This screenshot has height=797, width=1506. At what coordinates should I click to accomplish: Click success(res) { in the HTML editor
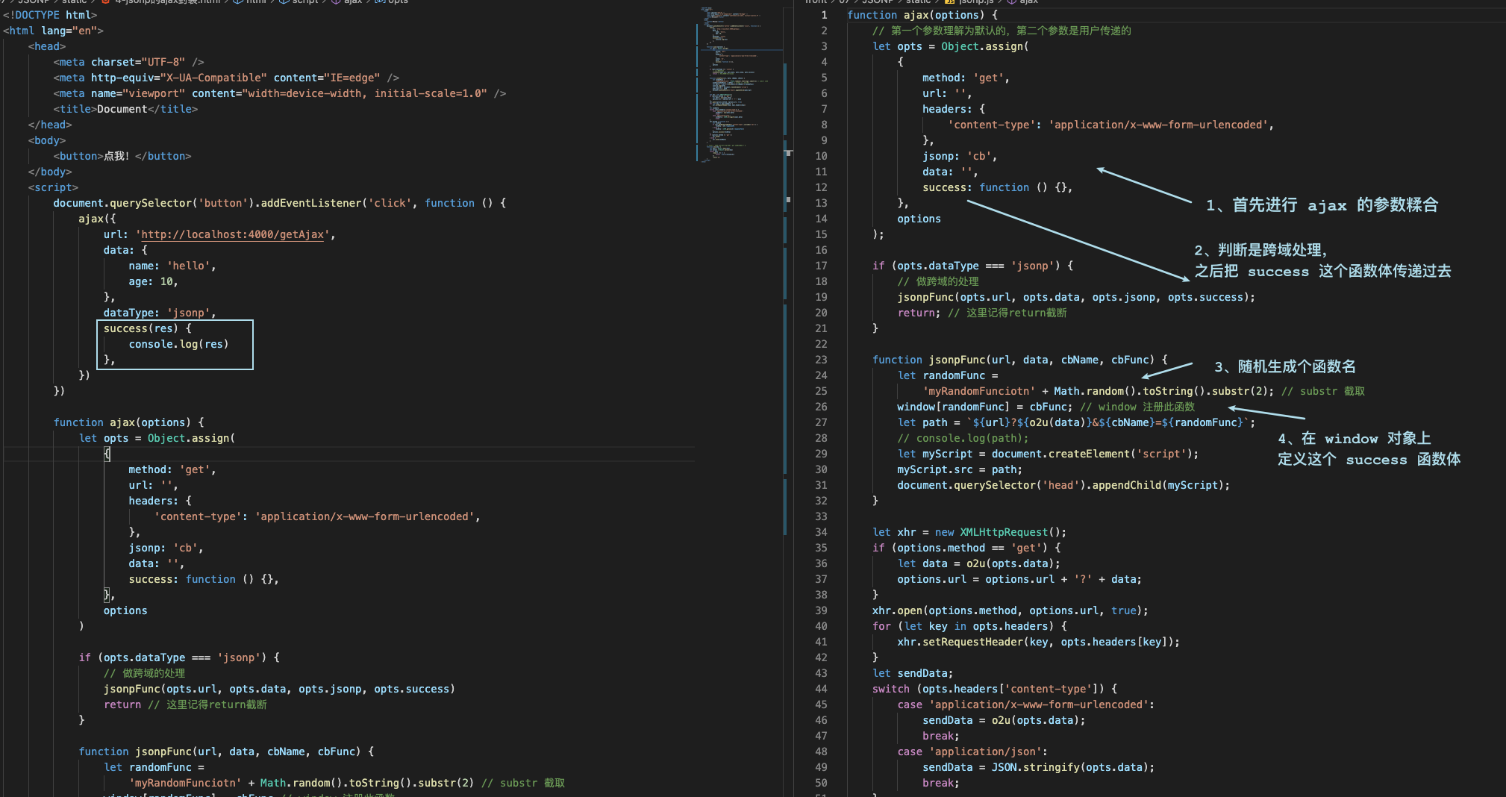(147, 328)
